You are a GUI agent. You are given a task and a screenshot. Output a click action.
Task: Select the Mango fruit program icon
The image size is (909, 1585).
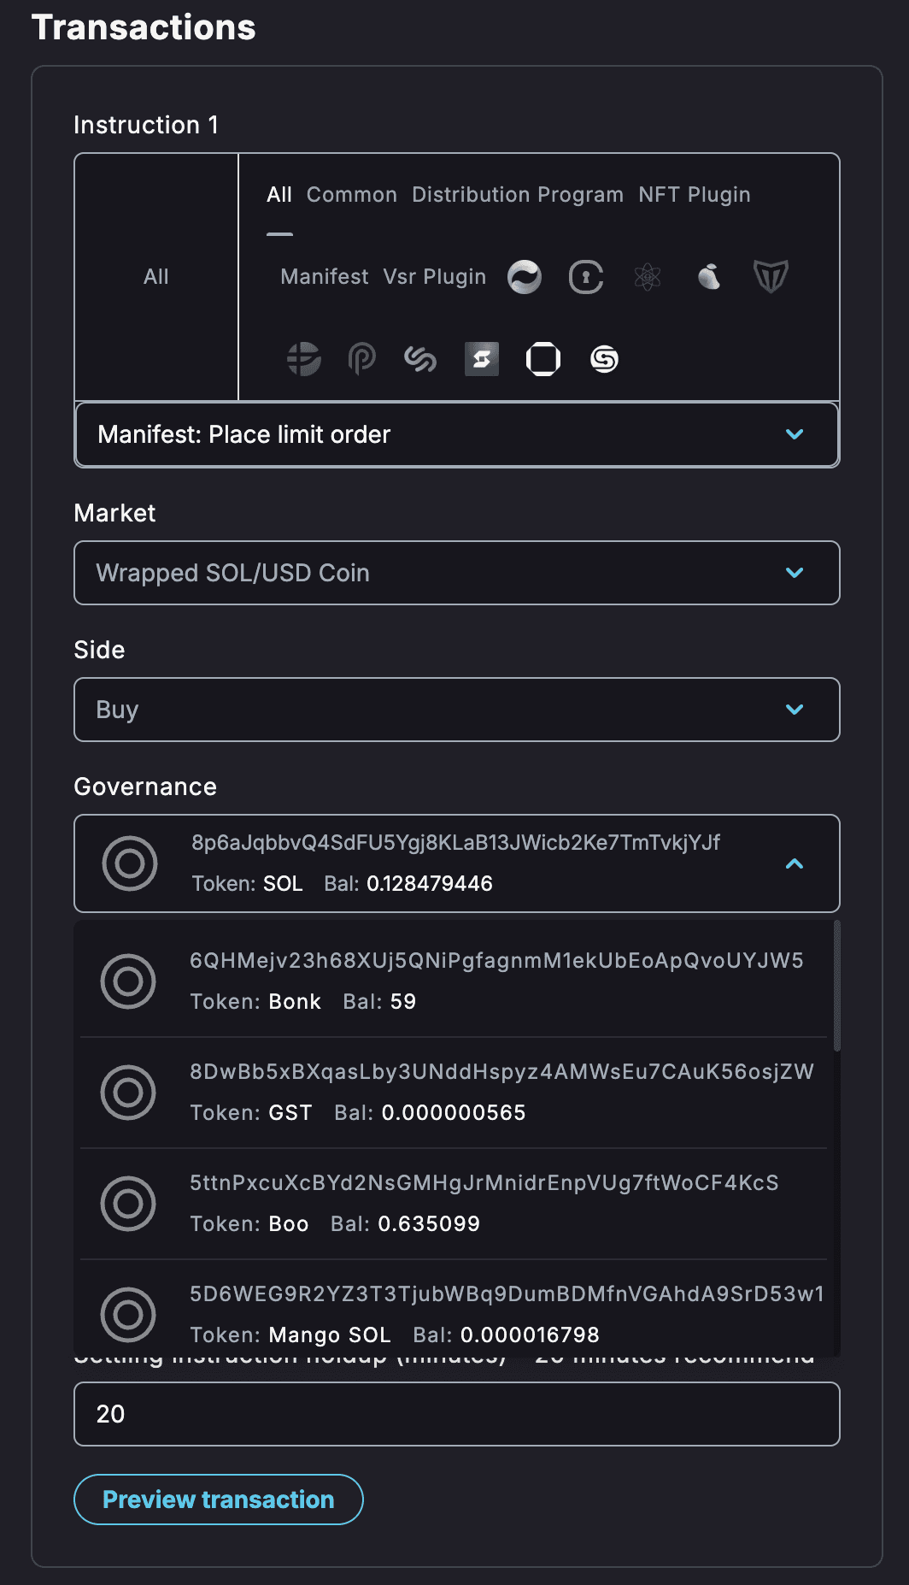point(709,277)
